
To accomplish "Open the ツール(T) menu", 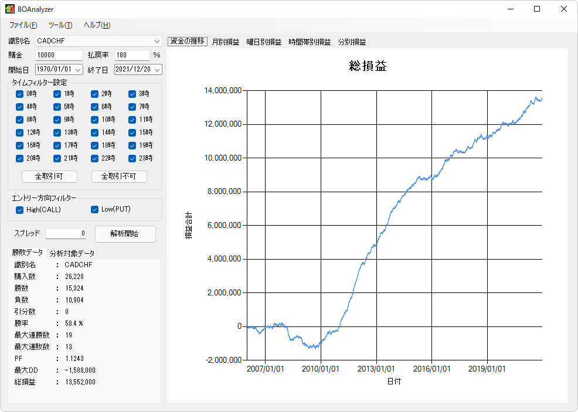I will pos(60,25).
